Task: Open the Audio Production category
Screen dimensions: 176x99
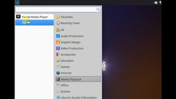Action: 78,36
